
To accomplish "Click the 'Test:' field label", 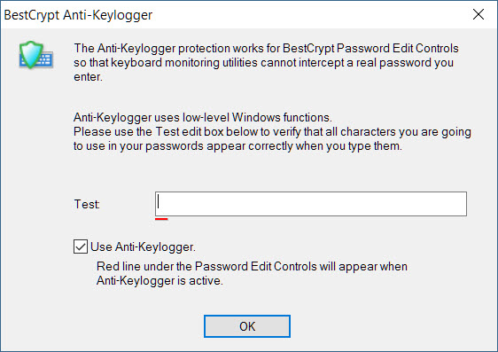I will click(x=87, y=204).
